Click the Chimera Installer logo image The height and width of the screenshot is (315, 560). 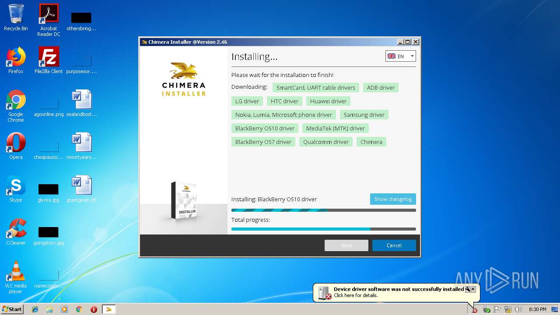coord(184,79)
